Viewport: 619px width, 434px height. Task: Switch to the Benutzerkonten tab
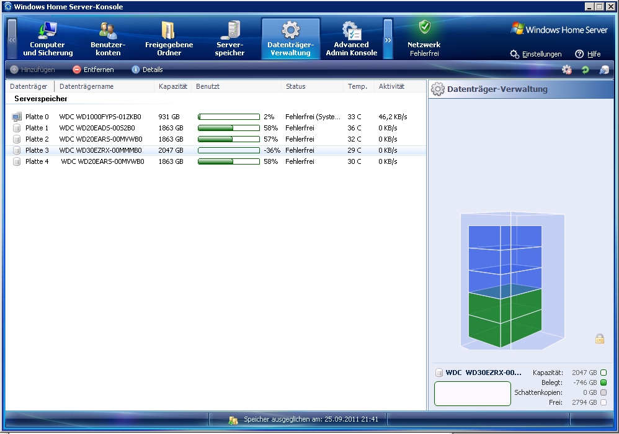(x=108, y=39)
